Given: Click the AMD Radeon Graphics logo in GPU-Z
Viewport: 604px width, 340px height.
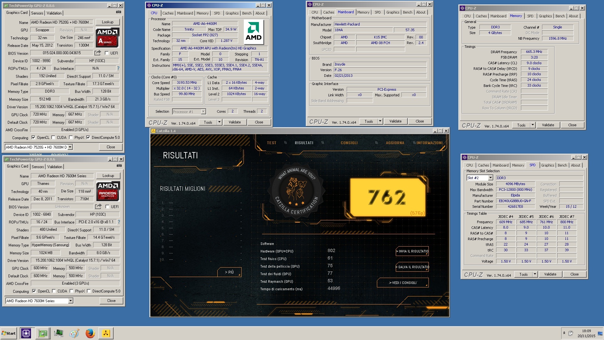Looking at the screenshot, I should pos(108,191).
